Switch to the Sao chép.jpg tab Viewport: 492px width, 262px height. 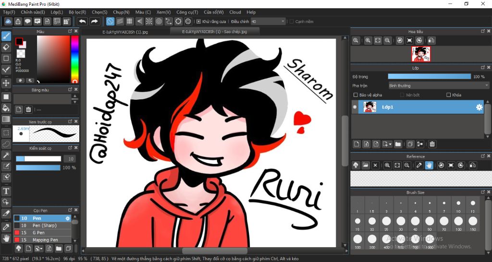[215, 32]
